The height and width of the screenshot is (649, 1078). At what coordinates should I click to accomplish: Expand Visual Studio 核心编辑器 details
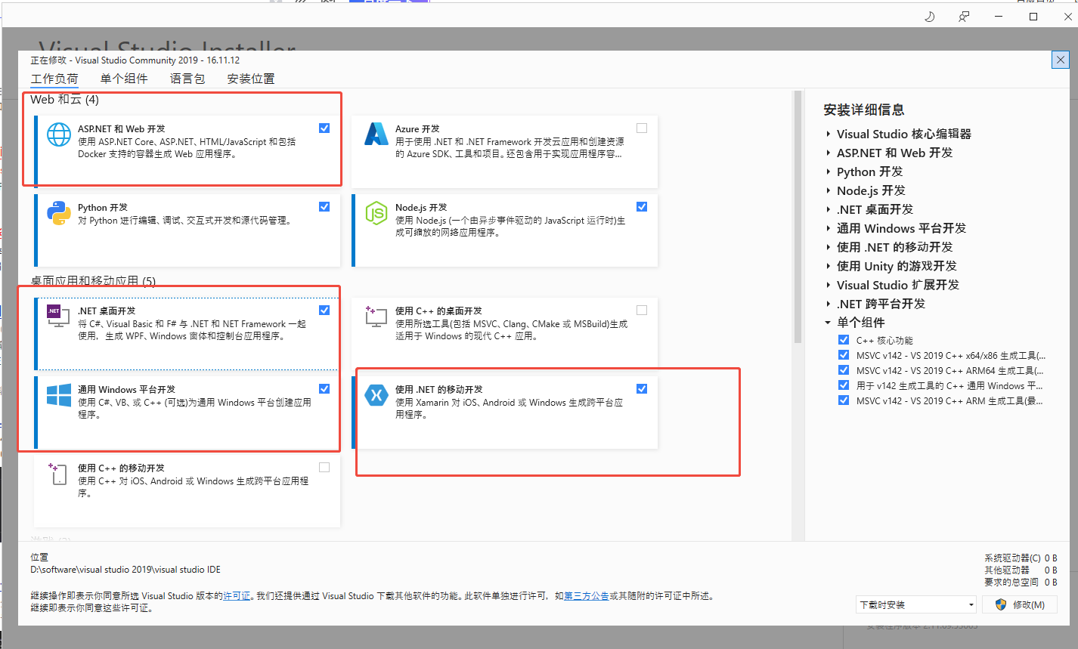[x=829, y=134]
